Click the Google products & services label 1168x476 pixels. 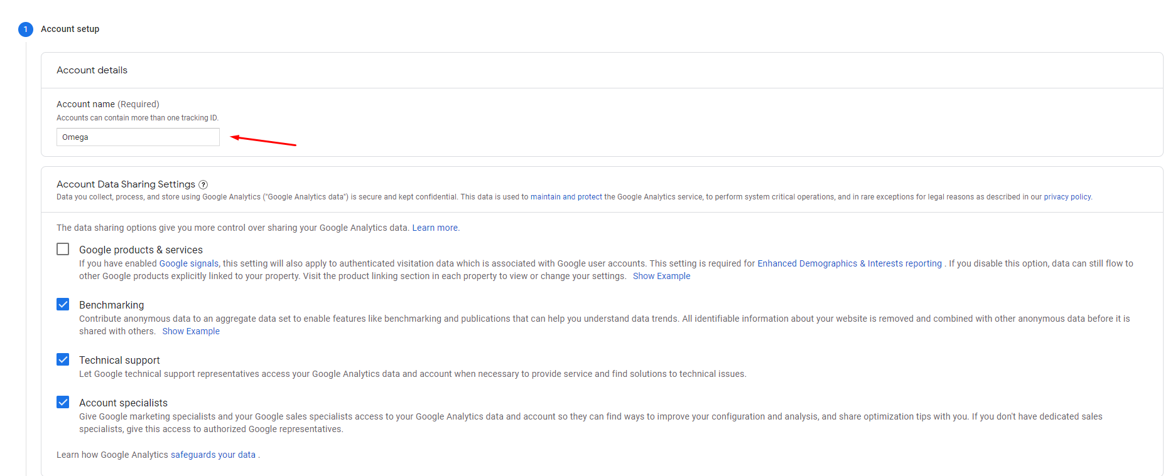pos(141,250)
